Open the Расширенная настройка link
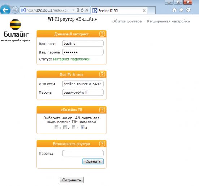This screenshot has width=199, height=186. [168, 21]
